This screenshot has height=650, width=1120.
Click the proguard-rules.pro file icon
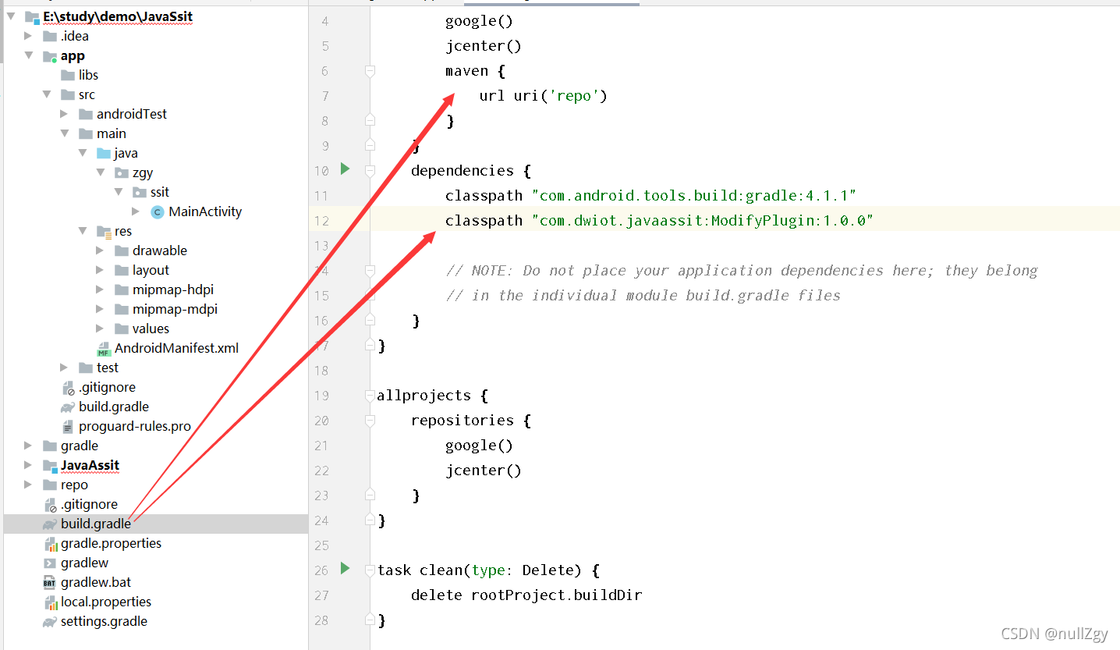click(x=68, y=427)
